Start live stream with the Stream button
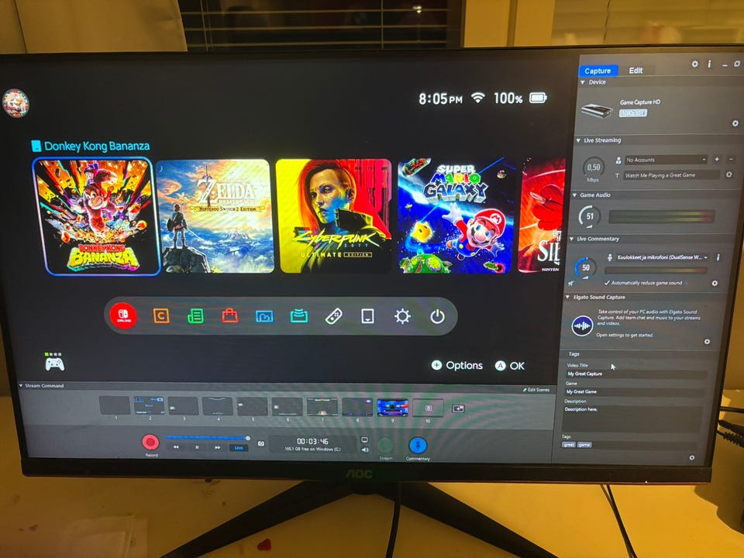Viewport: 744px width, 558px height. (x=385, y=446)
